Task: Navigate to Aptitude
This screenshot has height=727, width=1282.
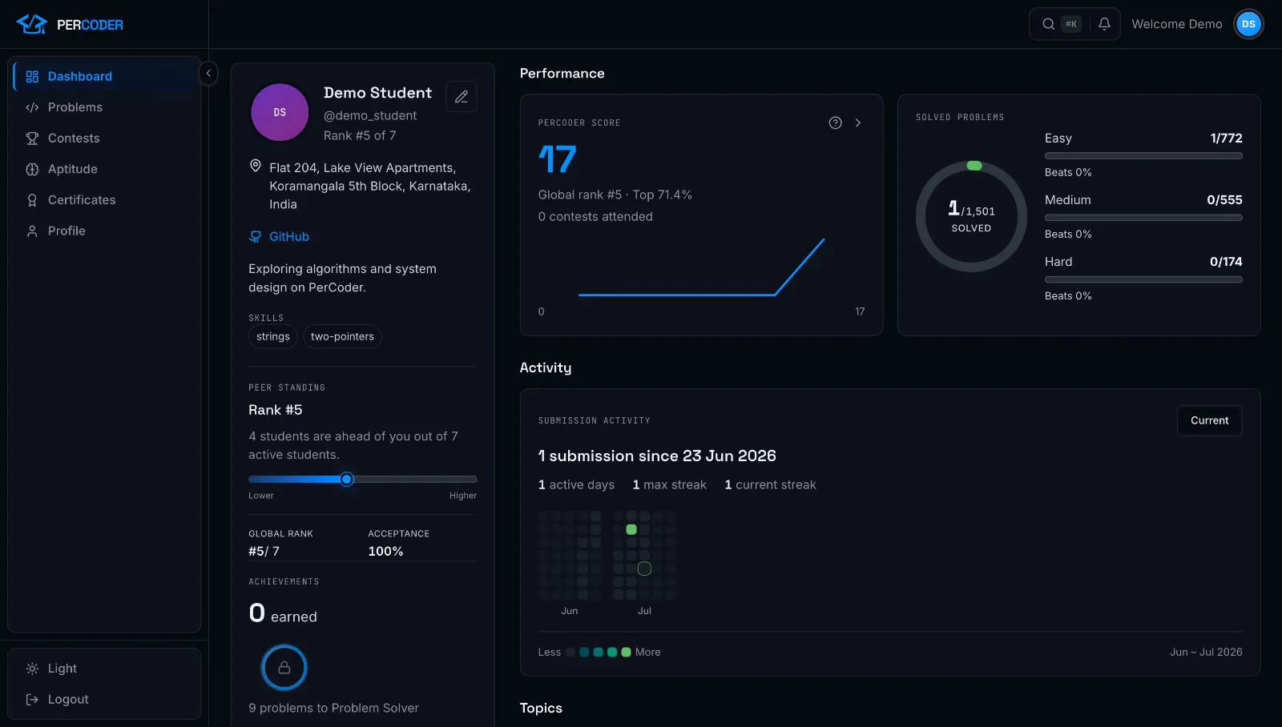Action: (104, 169)
